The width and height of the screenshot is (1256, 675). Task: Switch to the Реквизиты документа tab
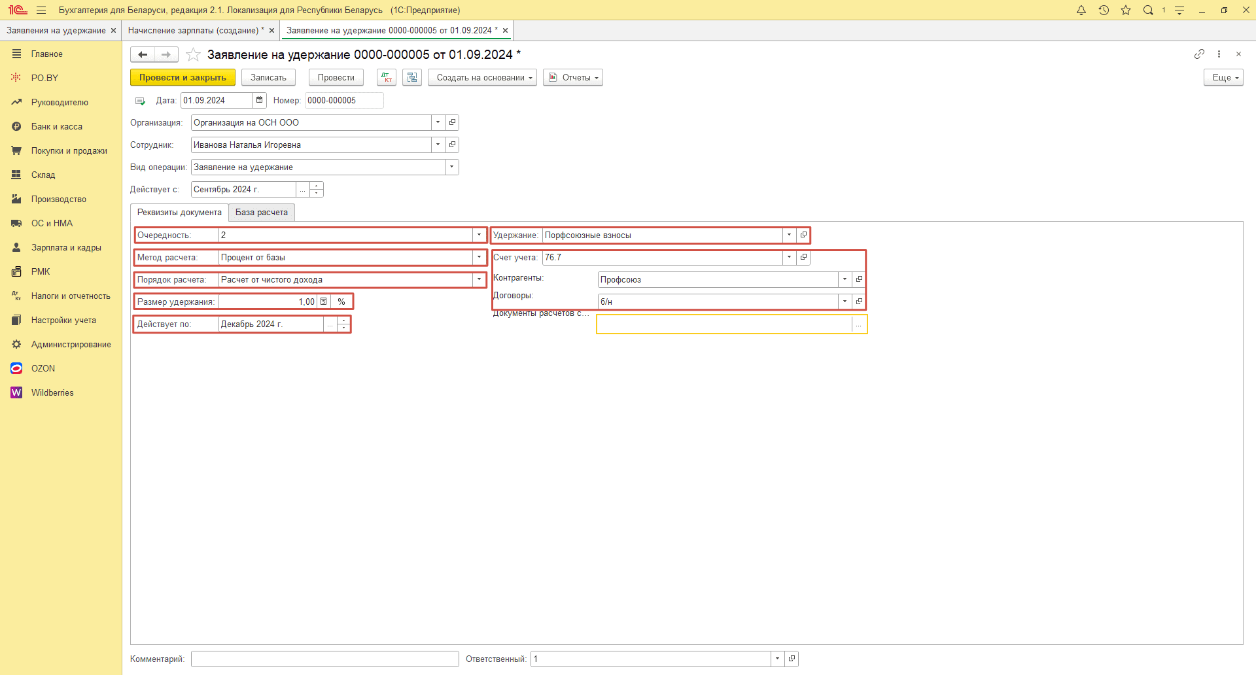179,213
